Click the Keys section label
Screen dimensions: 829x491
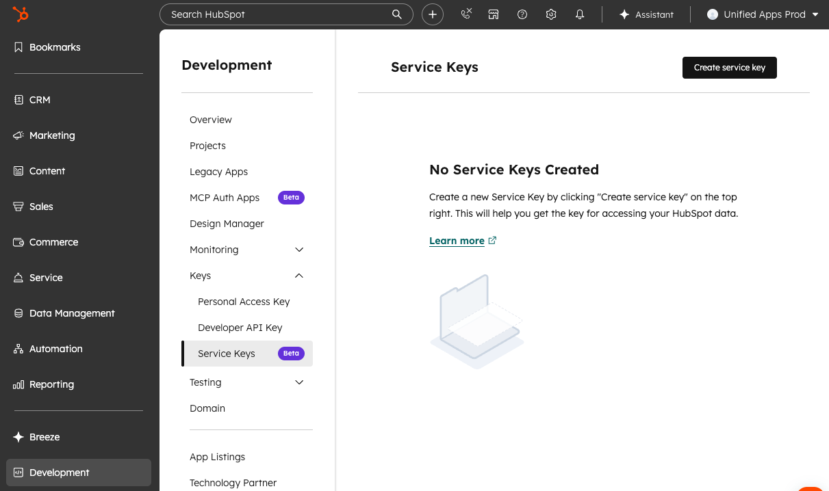point(200,276)
